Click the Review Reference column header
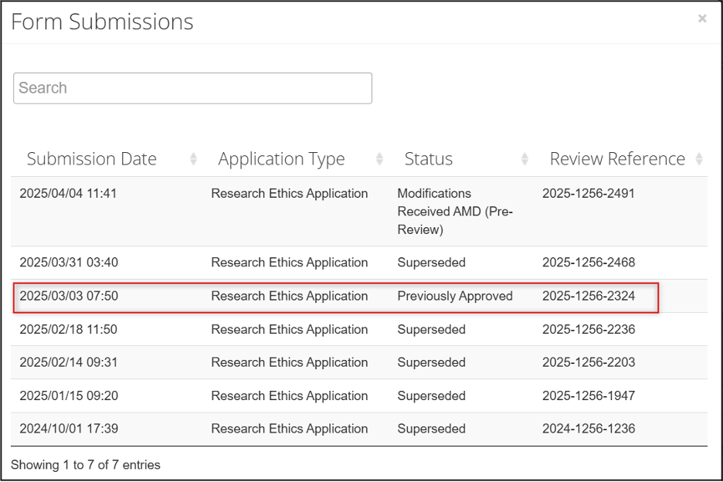The image size is (723, 482). click(x=617, y=159)
